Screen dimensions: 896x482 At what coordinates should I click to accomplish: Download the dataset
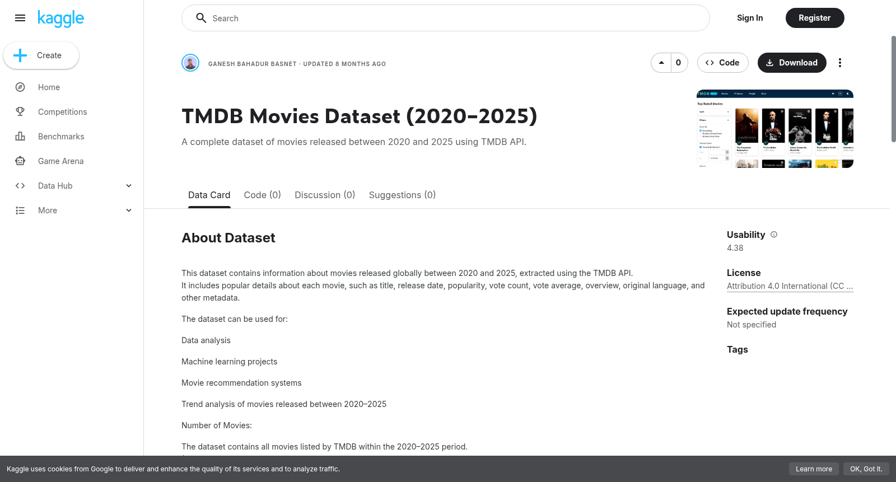pyautogui.click(x=792, y=63)
